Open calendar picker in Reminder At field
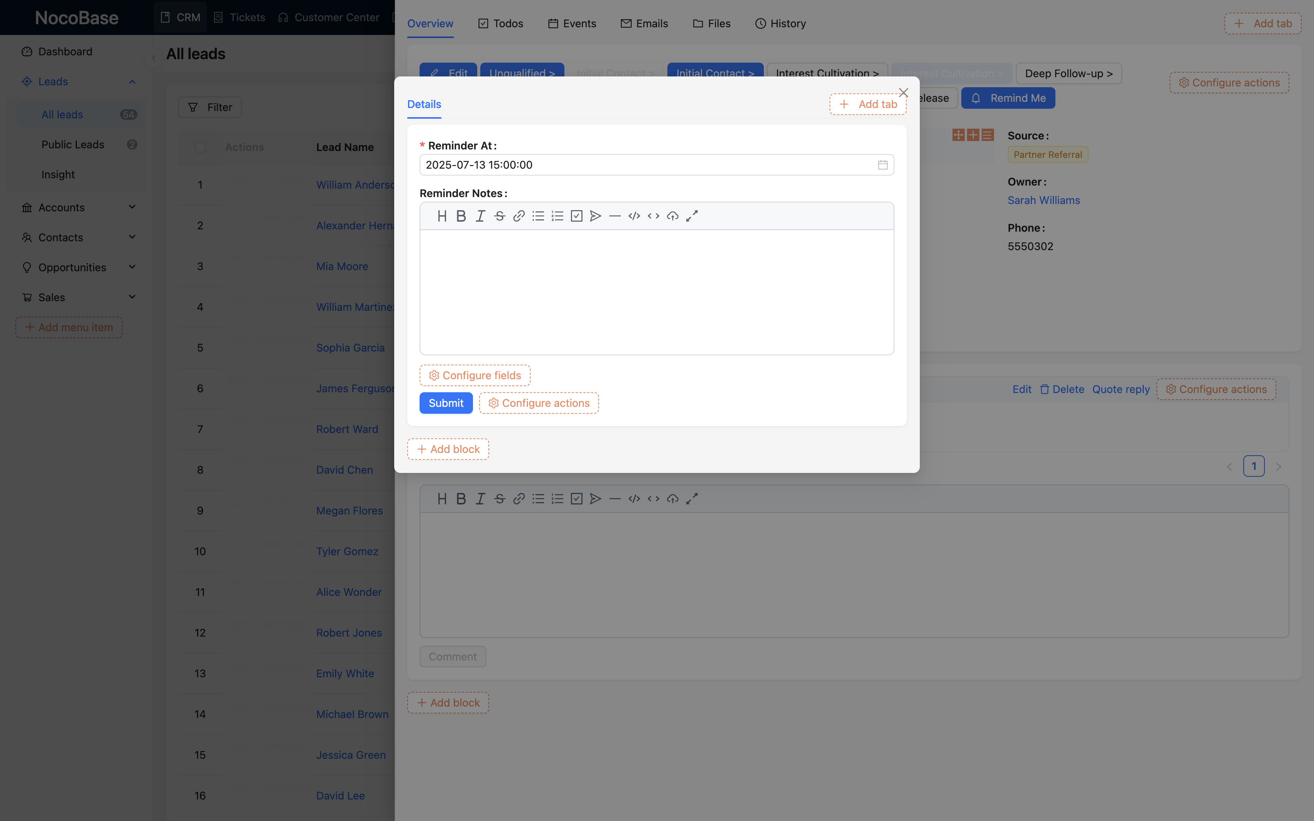Viewport: 1314px width, 821px height. (882, 165)
